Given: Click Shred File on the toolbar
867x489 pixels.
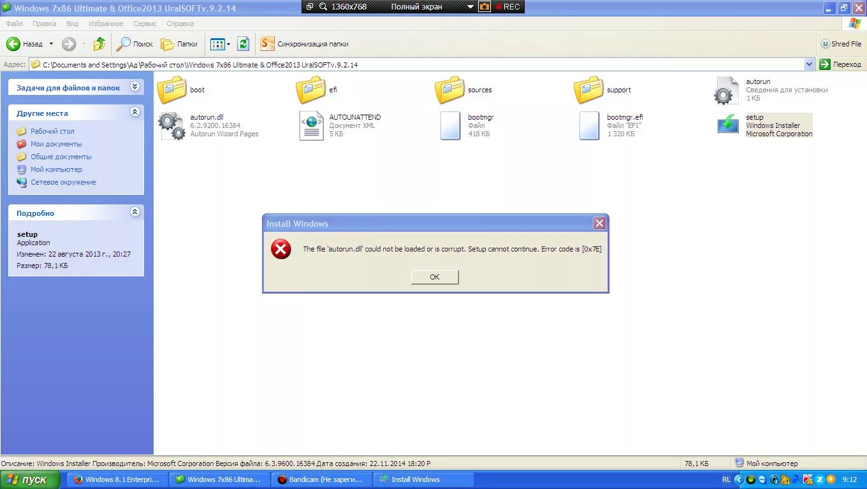Looking at the screenshot, I should pyautogui.click(x=841, y=44).
